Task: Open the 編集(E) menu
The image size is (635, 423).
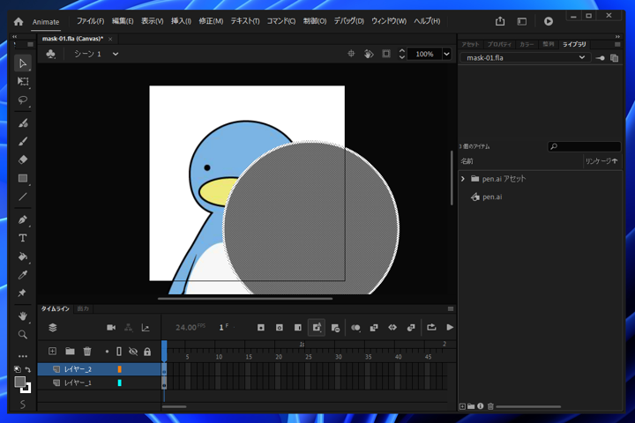Action: point(123,21)
